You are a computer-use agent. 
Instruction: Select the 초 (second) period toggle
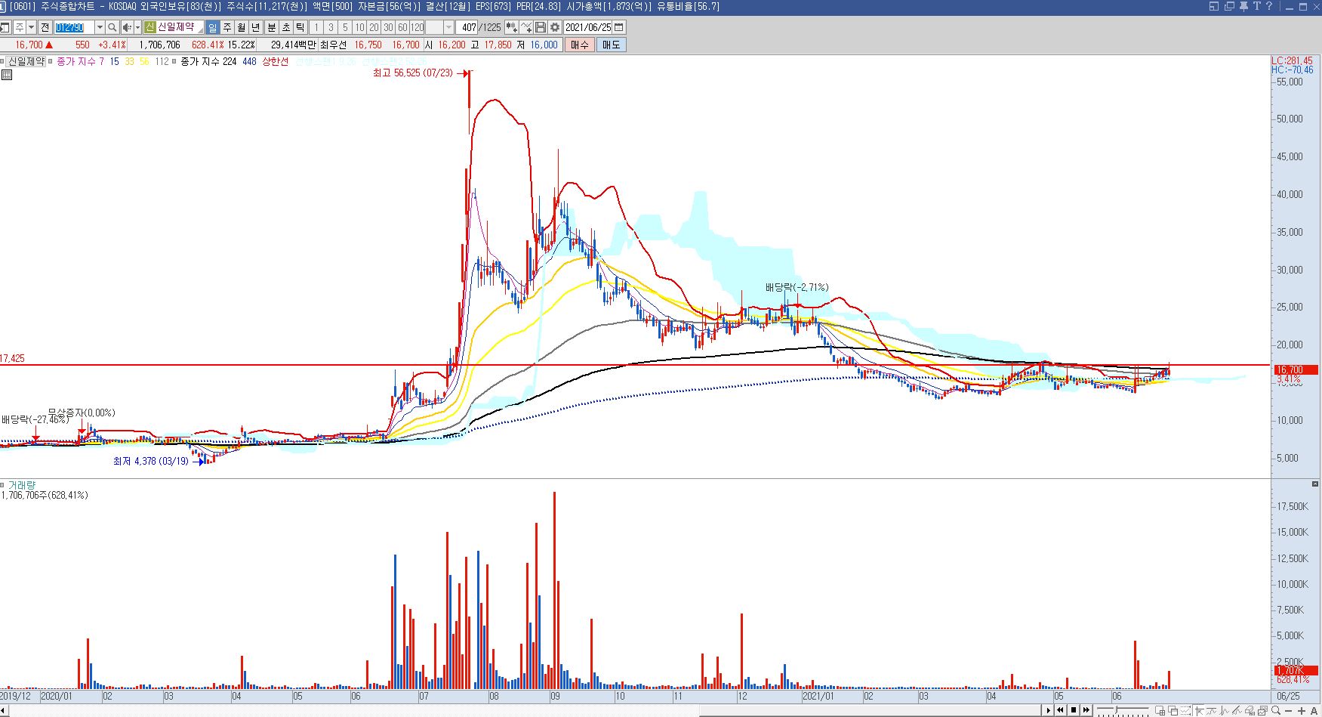click(286, 27)
